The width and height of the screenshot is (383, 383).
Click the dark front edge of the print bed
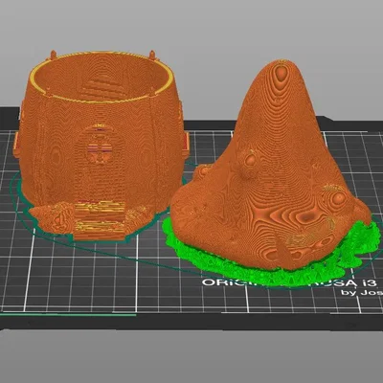pos(191,321)
